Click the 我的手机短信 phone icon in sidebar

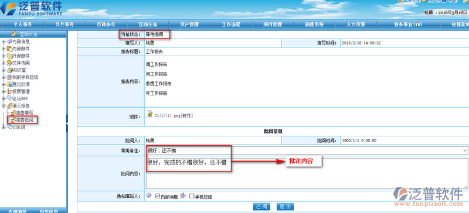[9, 77]
